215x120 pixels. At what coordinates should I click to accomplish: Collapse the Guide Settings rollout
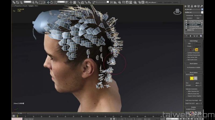(x=193, y=41)
